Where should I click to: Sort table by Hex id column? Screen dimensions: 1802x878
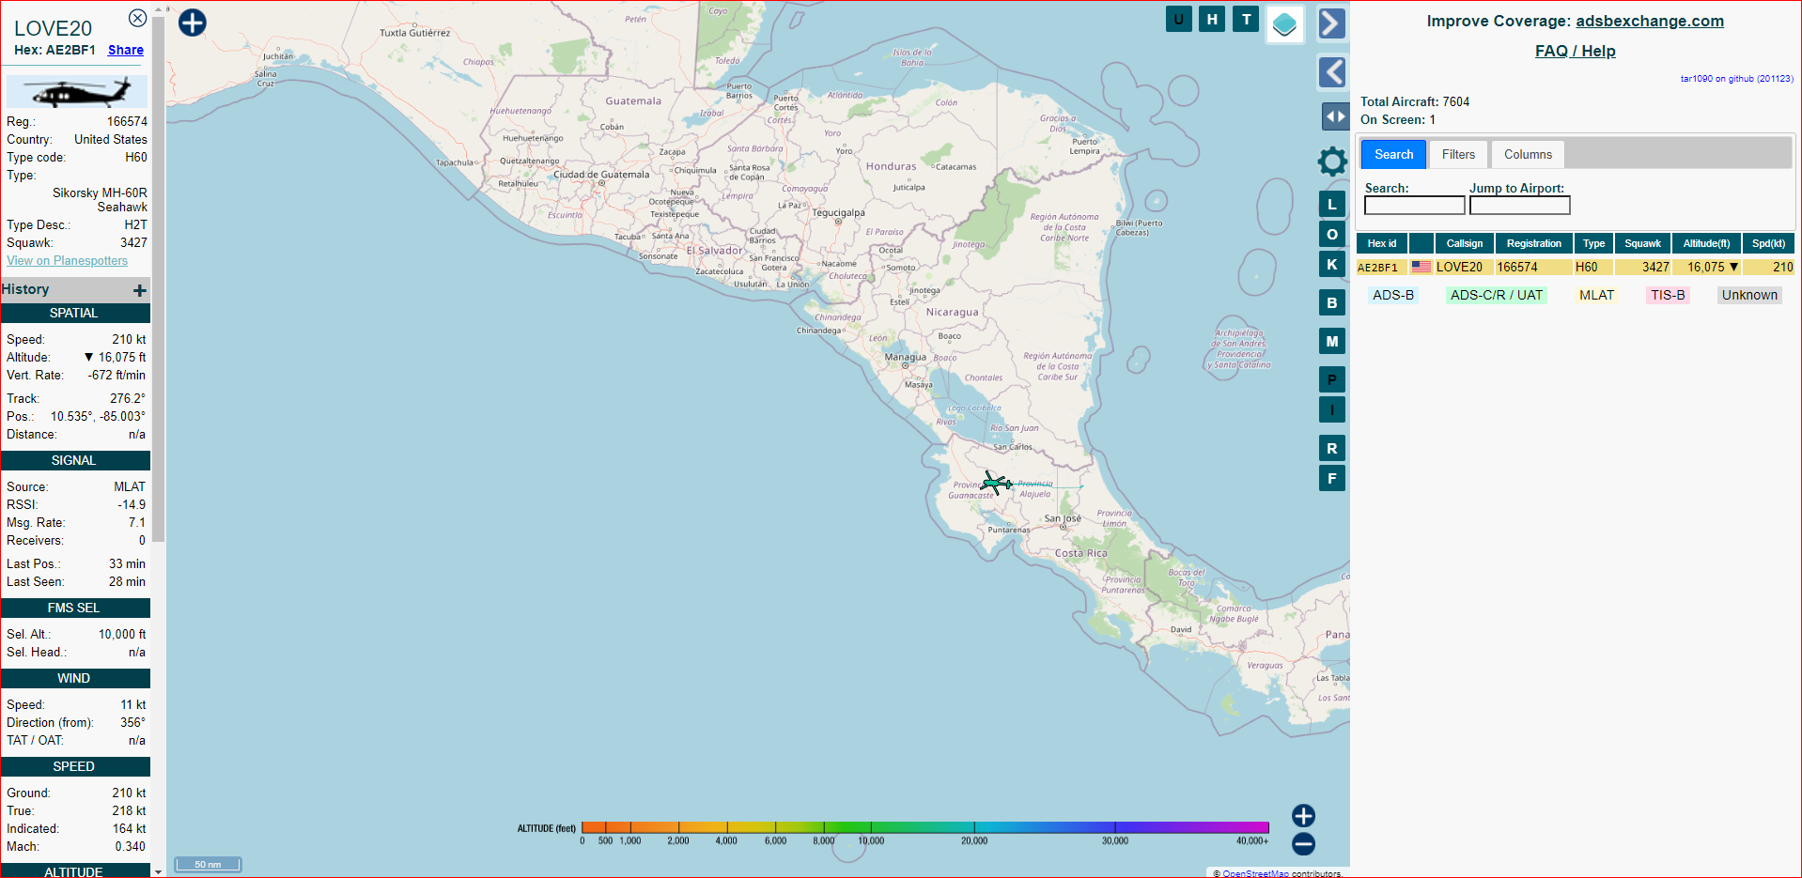pos(1381,244)
